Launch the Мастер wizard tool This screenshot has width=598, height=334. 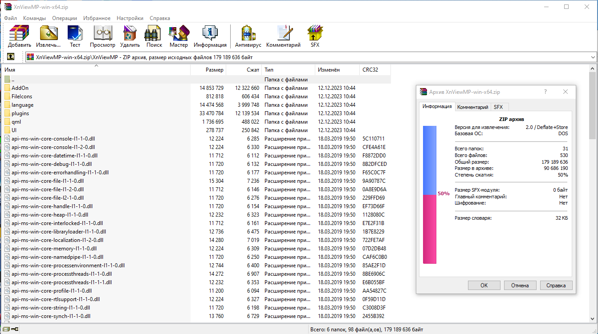pyautogui.click(x=179, y=36)
